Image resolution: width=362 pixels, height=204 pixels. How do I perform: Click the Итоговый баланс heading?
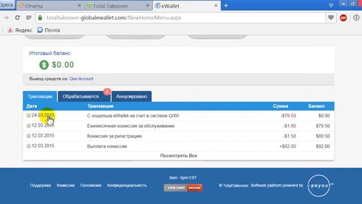tap(50, 53)
